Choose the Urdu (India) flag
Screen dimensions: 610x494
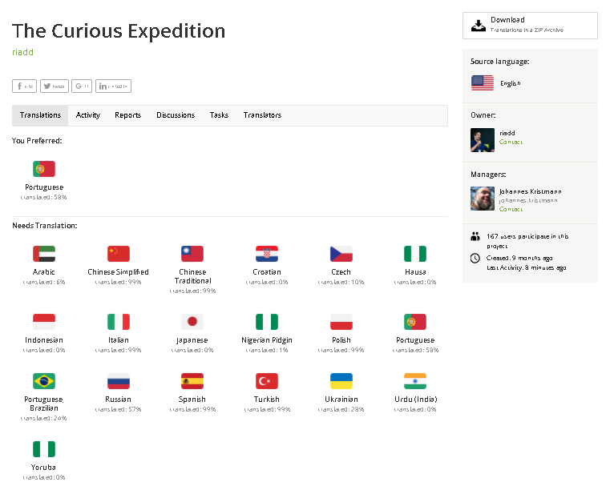click(x=415, y=381)
